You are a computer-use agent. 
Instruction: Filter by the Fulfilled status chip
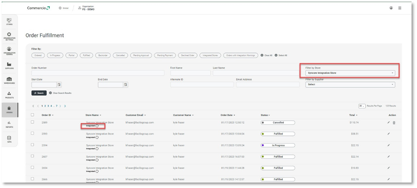(86, 55)
